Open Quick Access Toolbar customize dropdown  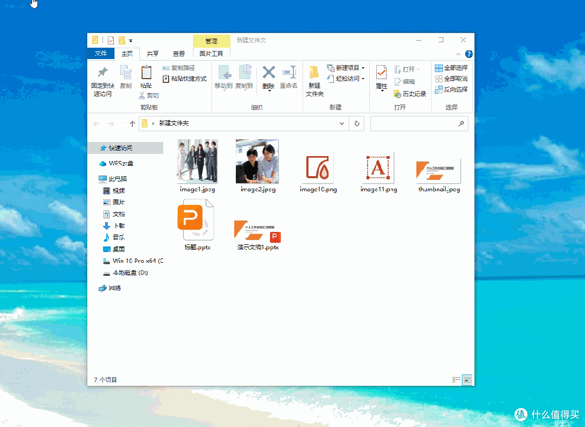click(131, 41)
